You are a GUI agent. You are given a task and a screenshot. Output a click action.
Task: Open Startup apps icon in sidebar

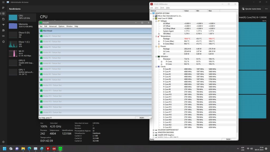(3, 25)
